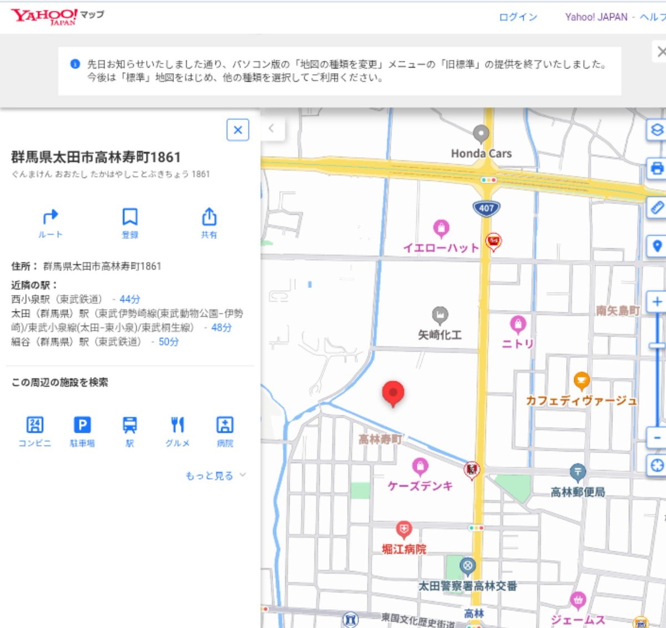Click the info icon in notification
The width and height of the screenshot is (666, 628).
click(75, 64)
